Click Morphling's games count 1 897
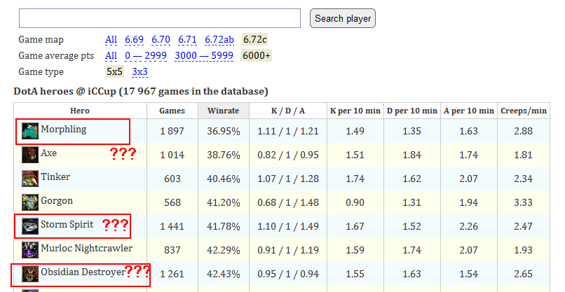This screenshot has height=292, width=565. (172, 131)
